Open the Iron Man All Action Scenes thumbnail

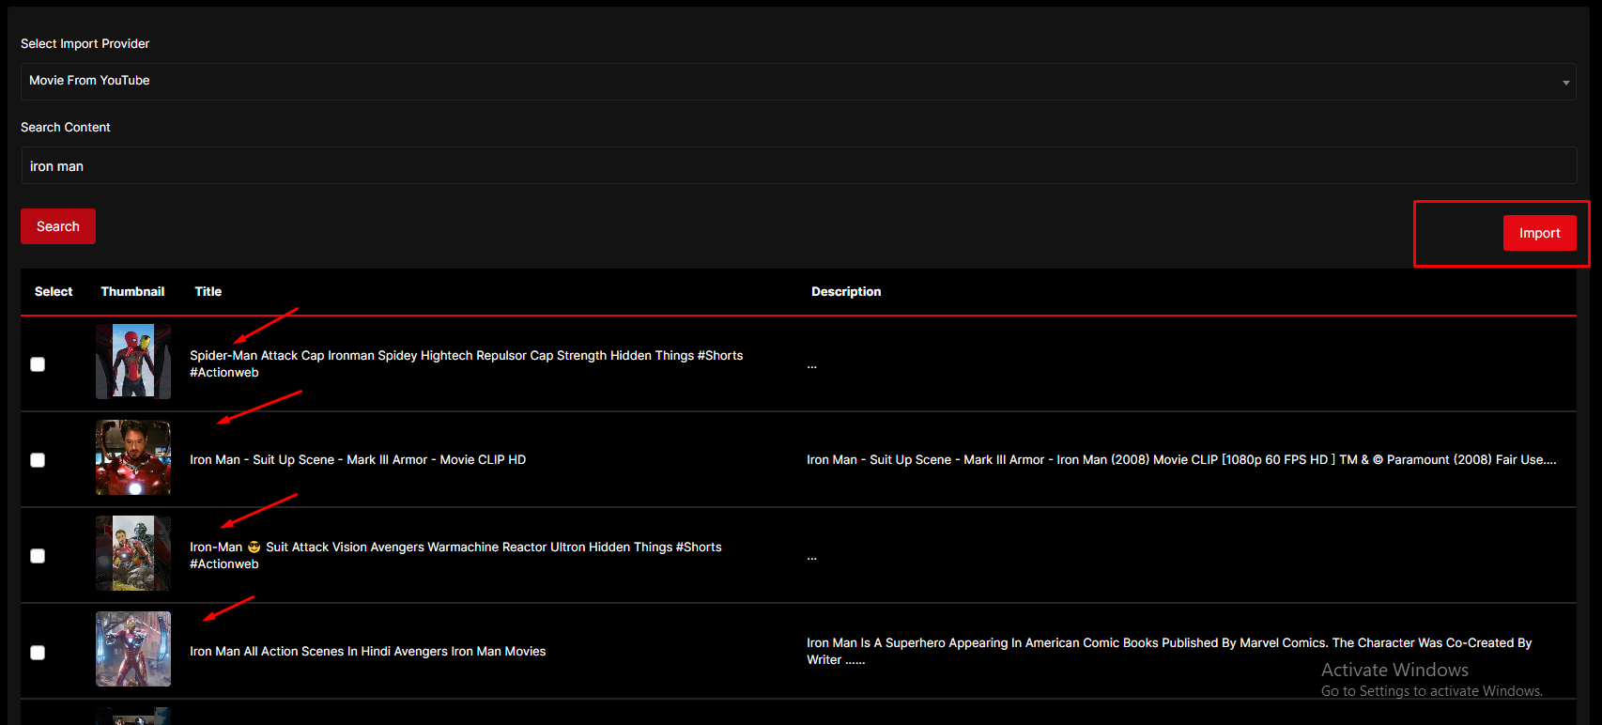(133, 649)
